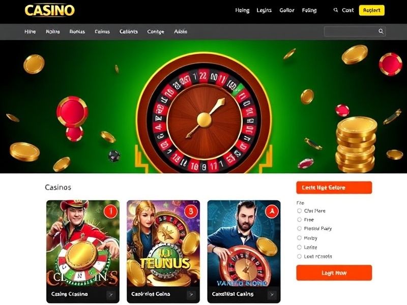Expand arrow on Catediliat Caaing card
This screenshot has height=305, width=407.
272,295
